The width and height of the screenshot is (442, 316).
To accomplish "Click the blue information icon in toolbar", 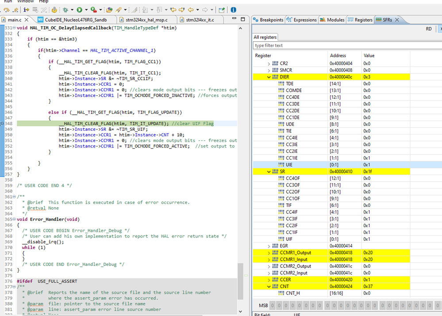I will coord(233,10).
